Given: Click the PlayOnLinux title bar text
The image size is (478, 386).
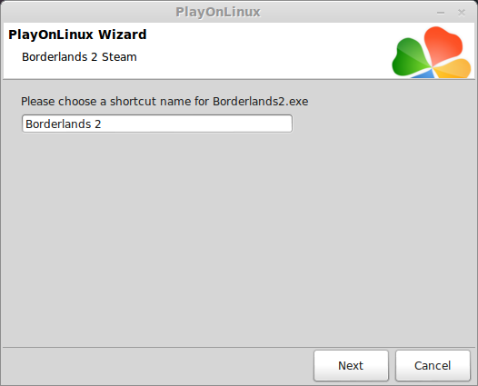Looking at the screenshot, I should [x=218, y=12].
